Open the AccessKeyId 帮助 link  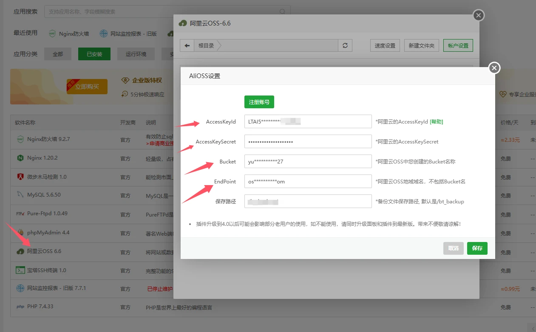[x=437, y=122]
